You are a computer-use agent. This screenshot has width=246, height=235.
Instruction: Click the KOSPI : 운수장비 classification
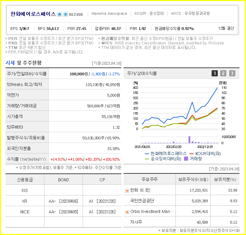(x=149, y=13)
